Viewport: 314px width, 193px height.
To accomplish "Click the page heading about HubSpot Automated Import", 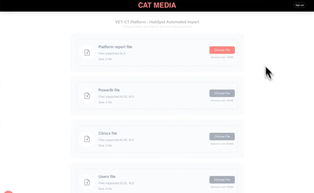I will (x=157, y=22).
